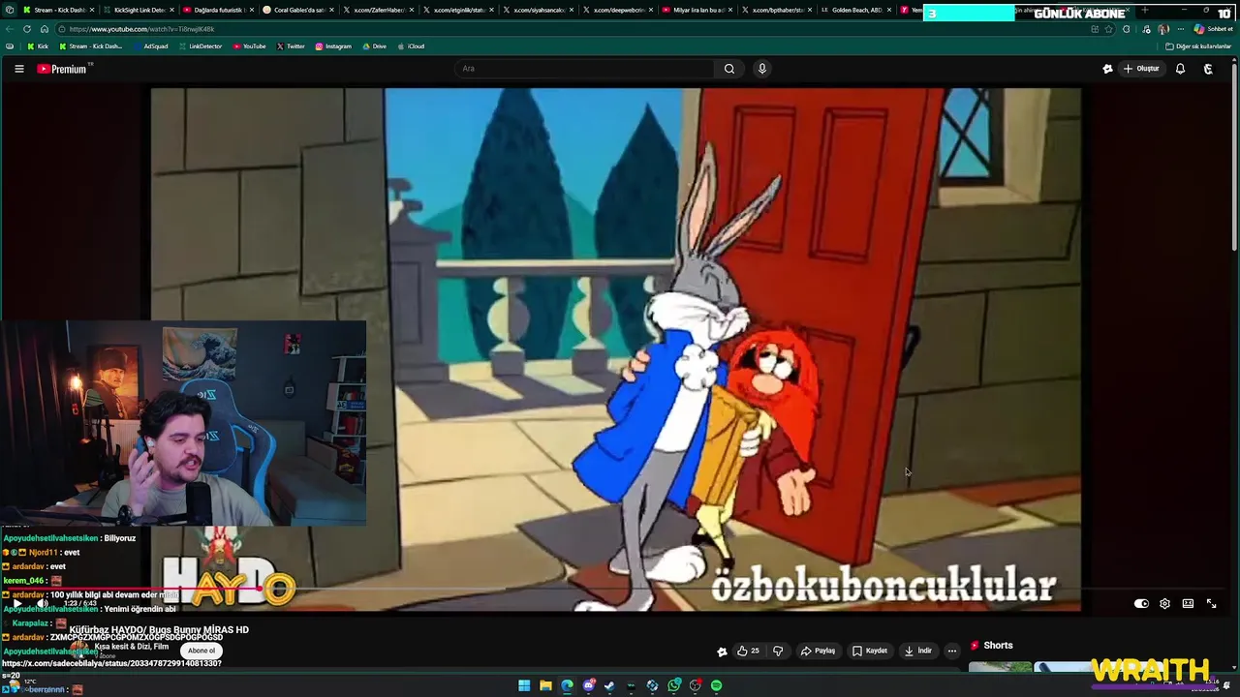Open Spotify from the taskbar
The height and width of the screenshot is (697, 1240).
click(x=716, y=685)
